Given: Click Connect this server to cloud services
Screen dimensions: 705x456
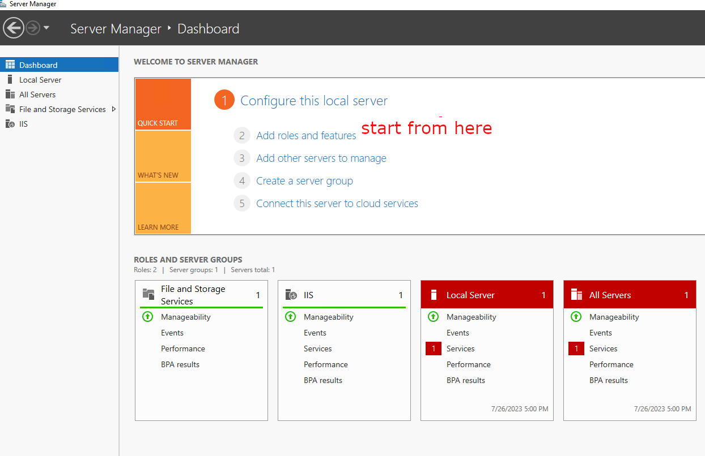Looking at the screenshot, I should (337, 204).
